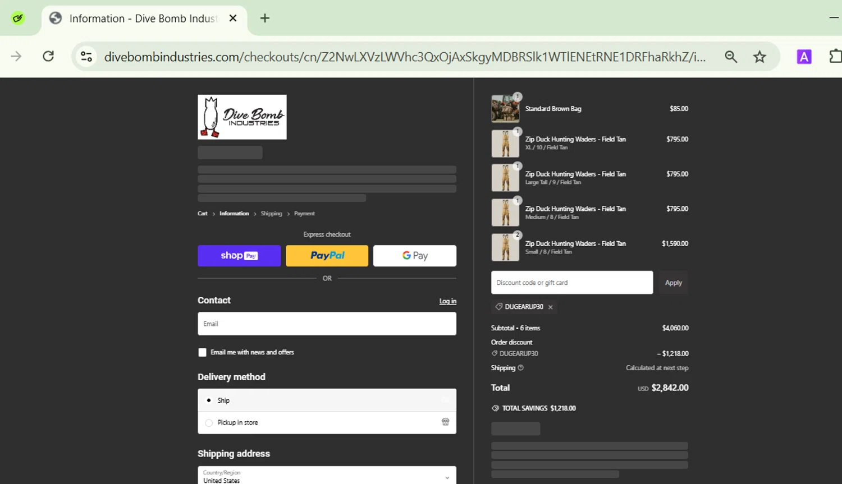The image size is (842, 484).
Task: Click the Log in link
Action: [448, 301]
